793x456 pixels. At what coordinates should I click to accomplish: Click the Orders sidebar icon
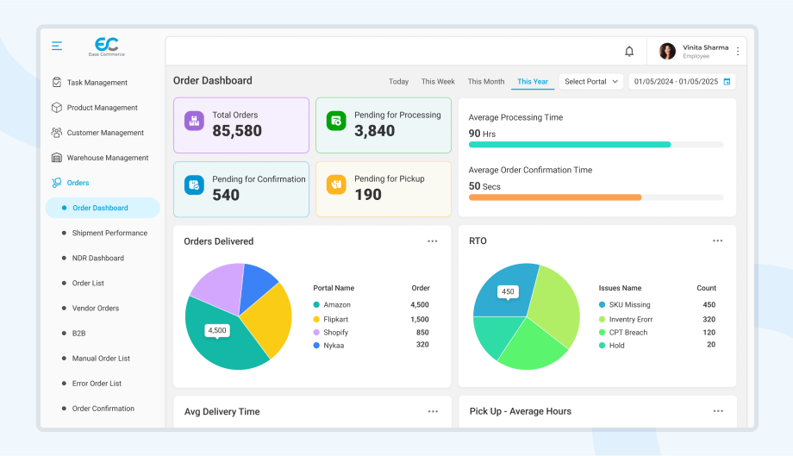57,183
